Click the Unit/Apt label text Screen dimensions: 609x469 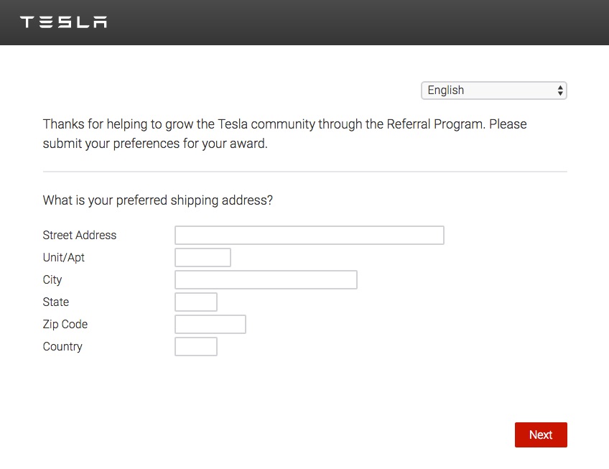(x=64, y=258)
